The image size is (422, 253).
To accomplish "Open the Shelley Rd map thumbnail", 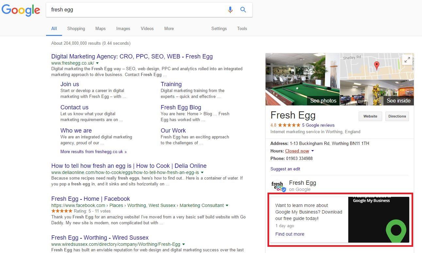I will click(377, 66).
